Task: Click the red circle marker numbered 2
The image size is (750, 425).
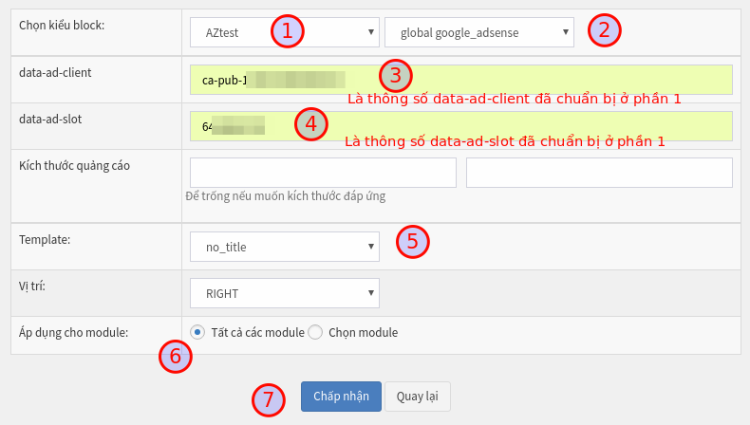Action: click(x=605, y=30)
